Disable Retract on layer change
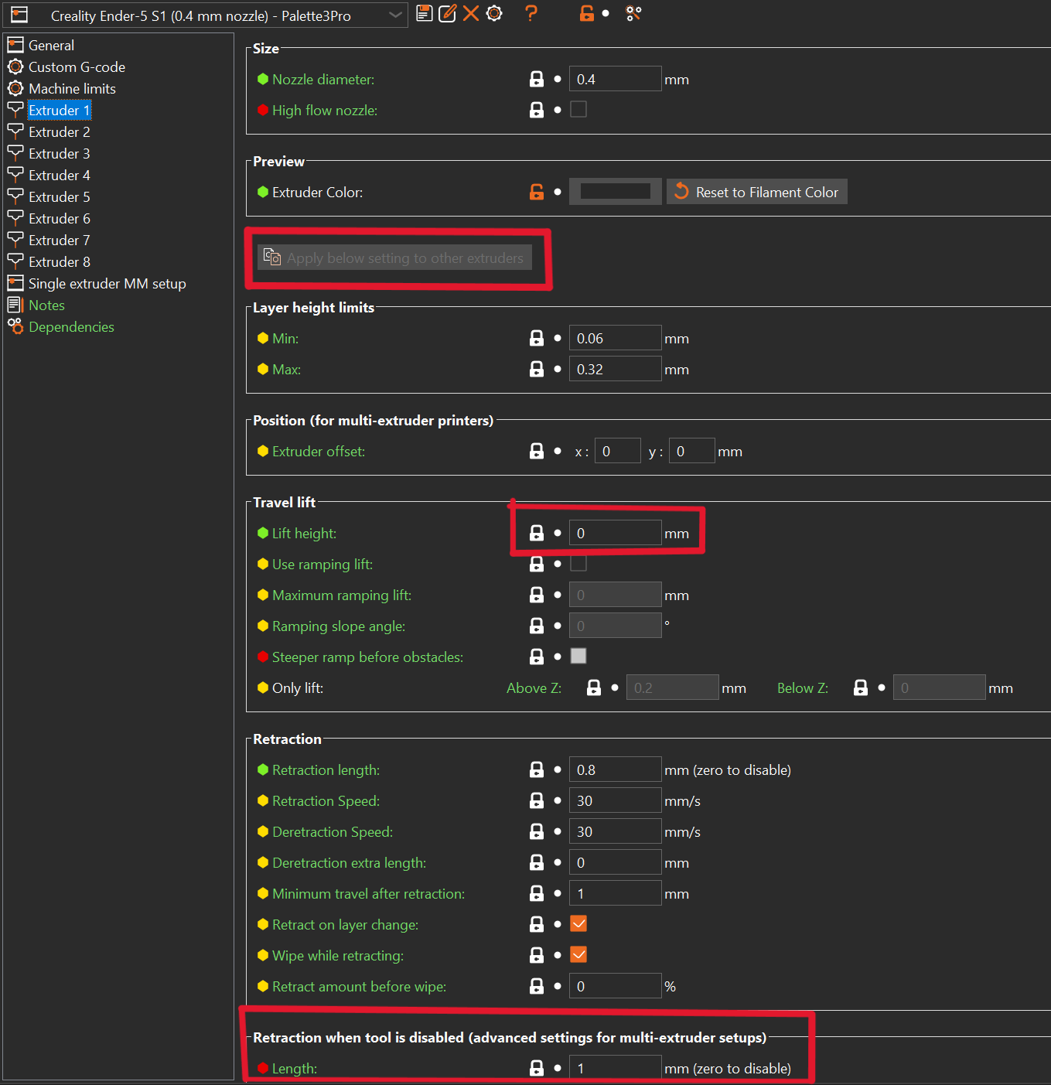Image resolution: width=1051 pixels, height=1085 pixels. coord(578,923)
